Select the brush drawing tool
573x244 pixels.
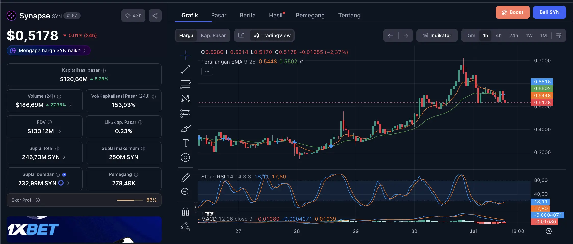(185, 128)
